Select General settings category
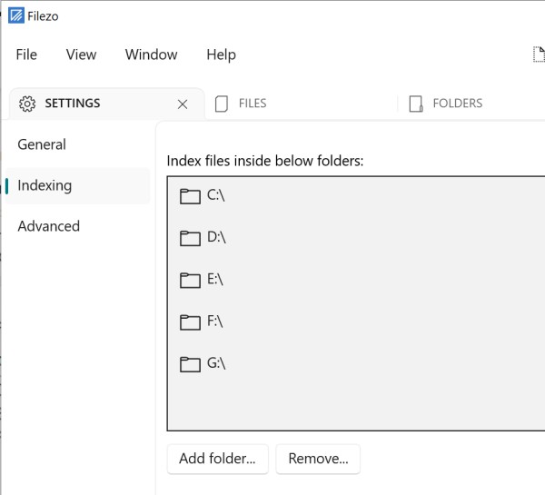The image size is (545, 495). [42, 144]
